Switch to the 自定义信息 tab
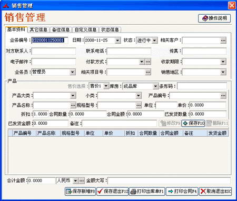This screenshot has height=201, width=237. (85, 29)
